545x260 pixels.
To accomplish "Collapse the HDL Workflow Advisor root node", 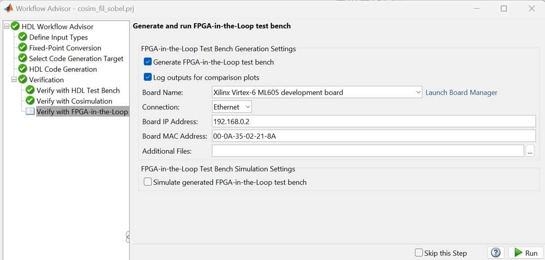I will point(6,27).
